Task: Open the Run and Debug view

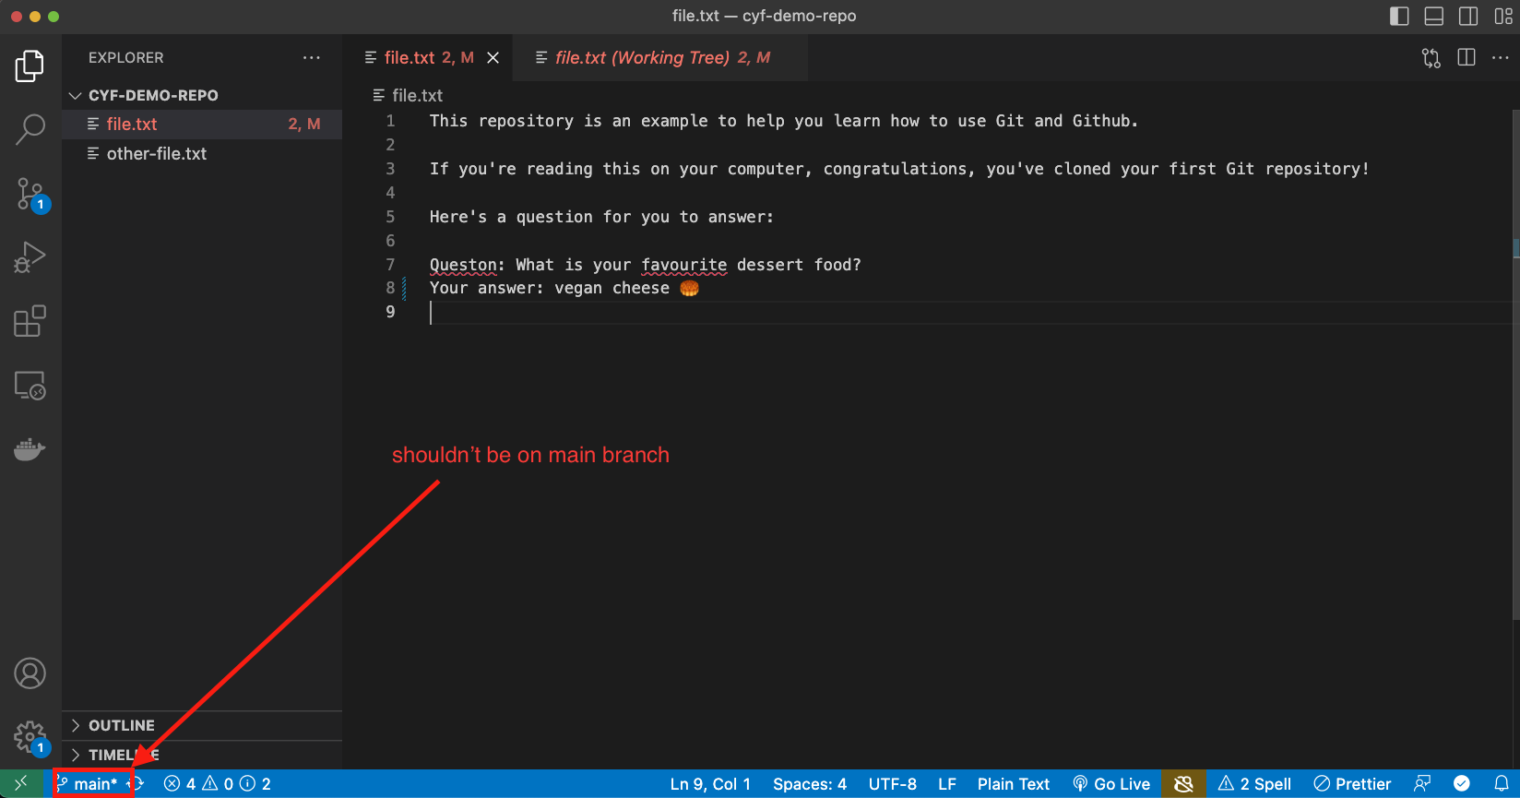Action: 30,257
